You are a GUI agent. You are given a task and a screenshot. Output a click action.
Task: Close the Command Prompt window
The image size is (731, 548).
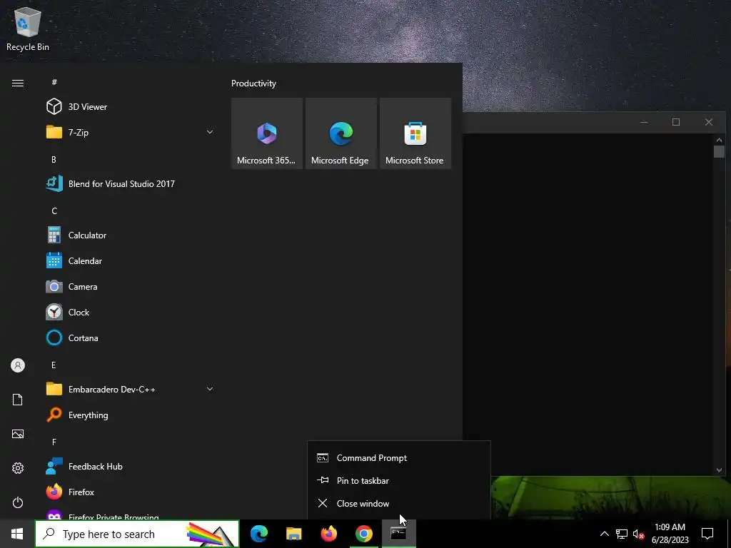(709, 122)
